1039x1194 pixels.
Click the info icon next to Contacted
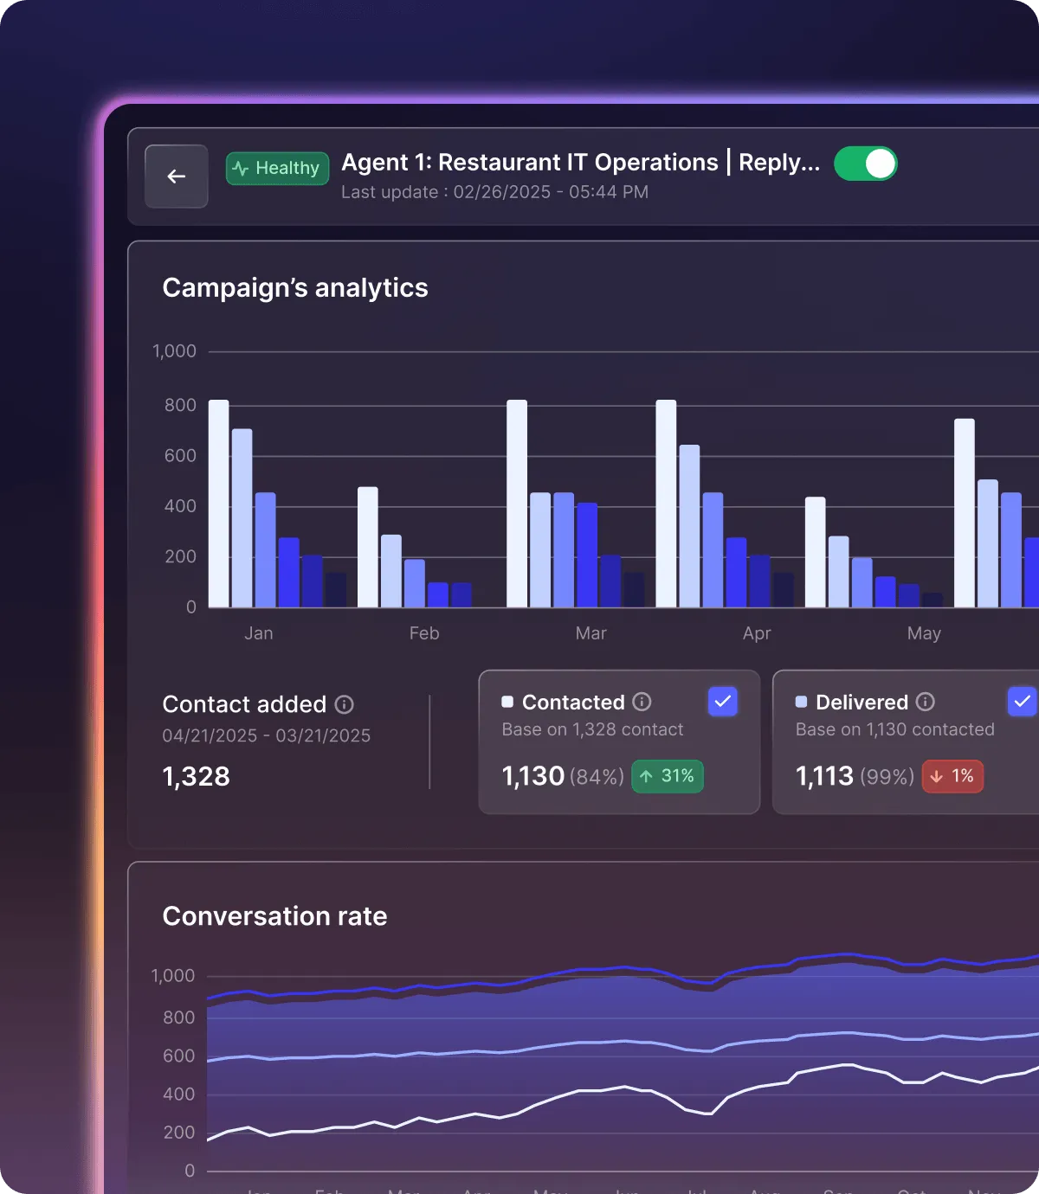click(641, 703)
